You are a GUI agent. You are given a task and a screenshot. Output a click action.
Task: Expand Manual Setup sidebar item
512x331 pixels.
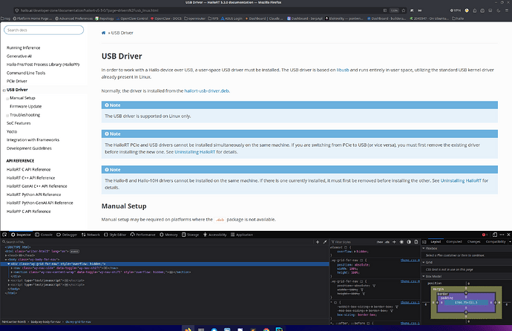coord(7,98)
